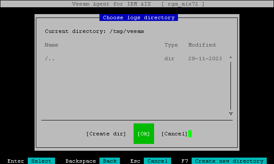
Task: Click the Back hint in bottom bar
Action: [110, 161]
